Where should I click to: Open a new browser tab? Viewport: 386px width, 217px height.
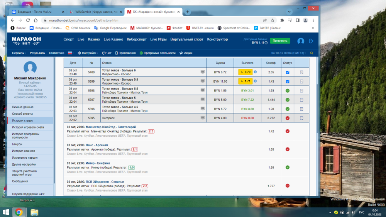point(188,12)
